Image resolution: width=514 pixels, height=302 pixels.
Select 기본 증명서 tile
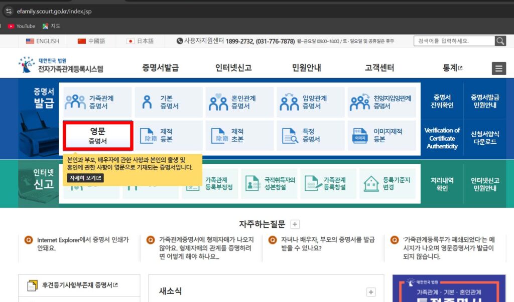pos(169,102)
